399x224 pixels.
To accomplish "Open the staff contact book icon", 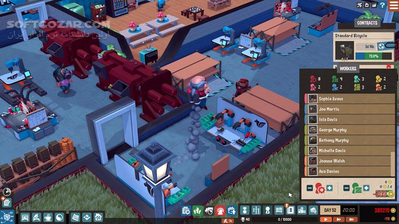I will pos(290,210).
